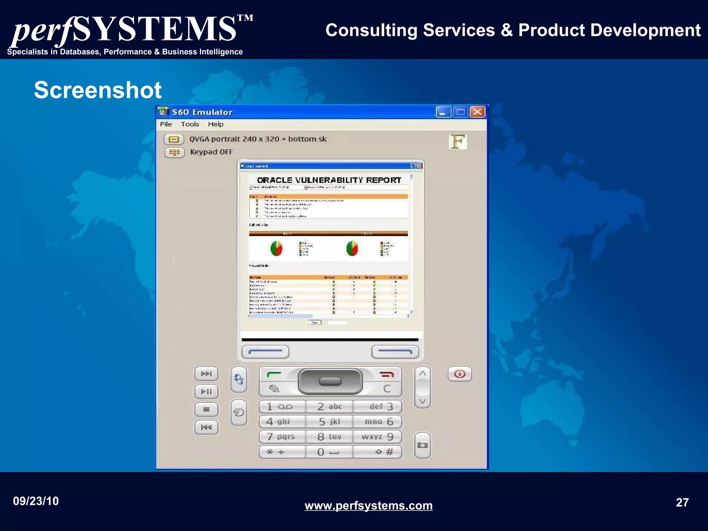Click the volume down arrow key

pyautogui.click(x=422, y=401)
